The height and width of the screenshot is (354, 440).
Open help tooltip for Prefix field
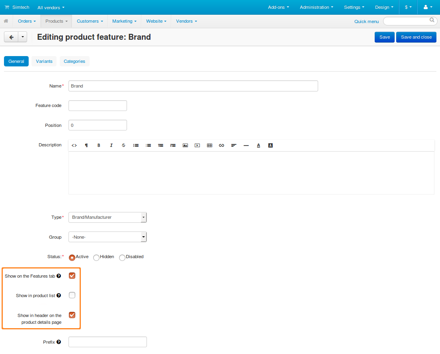59,342
